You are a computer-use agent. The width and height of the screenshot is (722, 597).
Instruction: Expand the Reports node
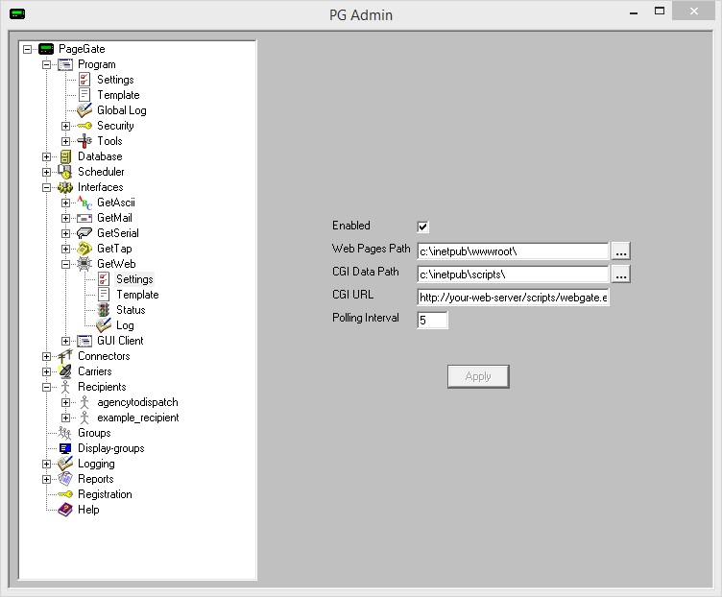tap(46, 479)
